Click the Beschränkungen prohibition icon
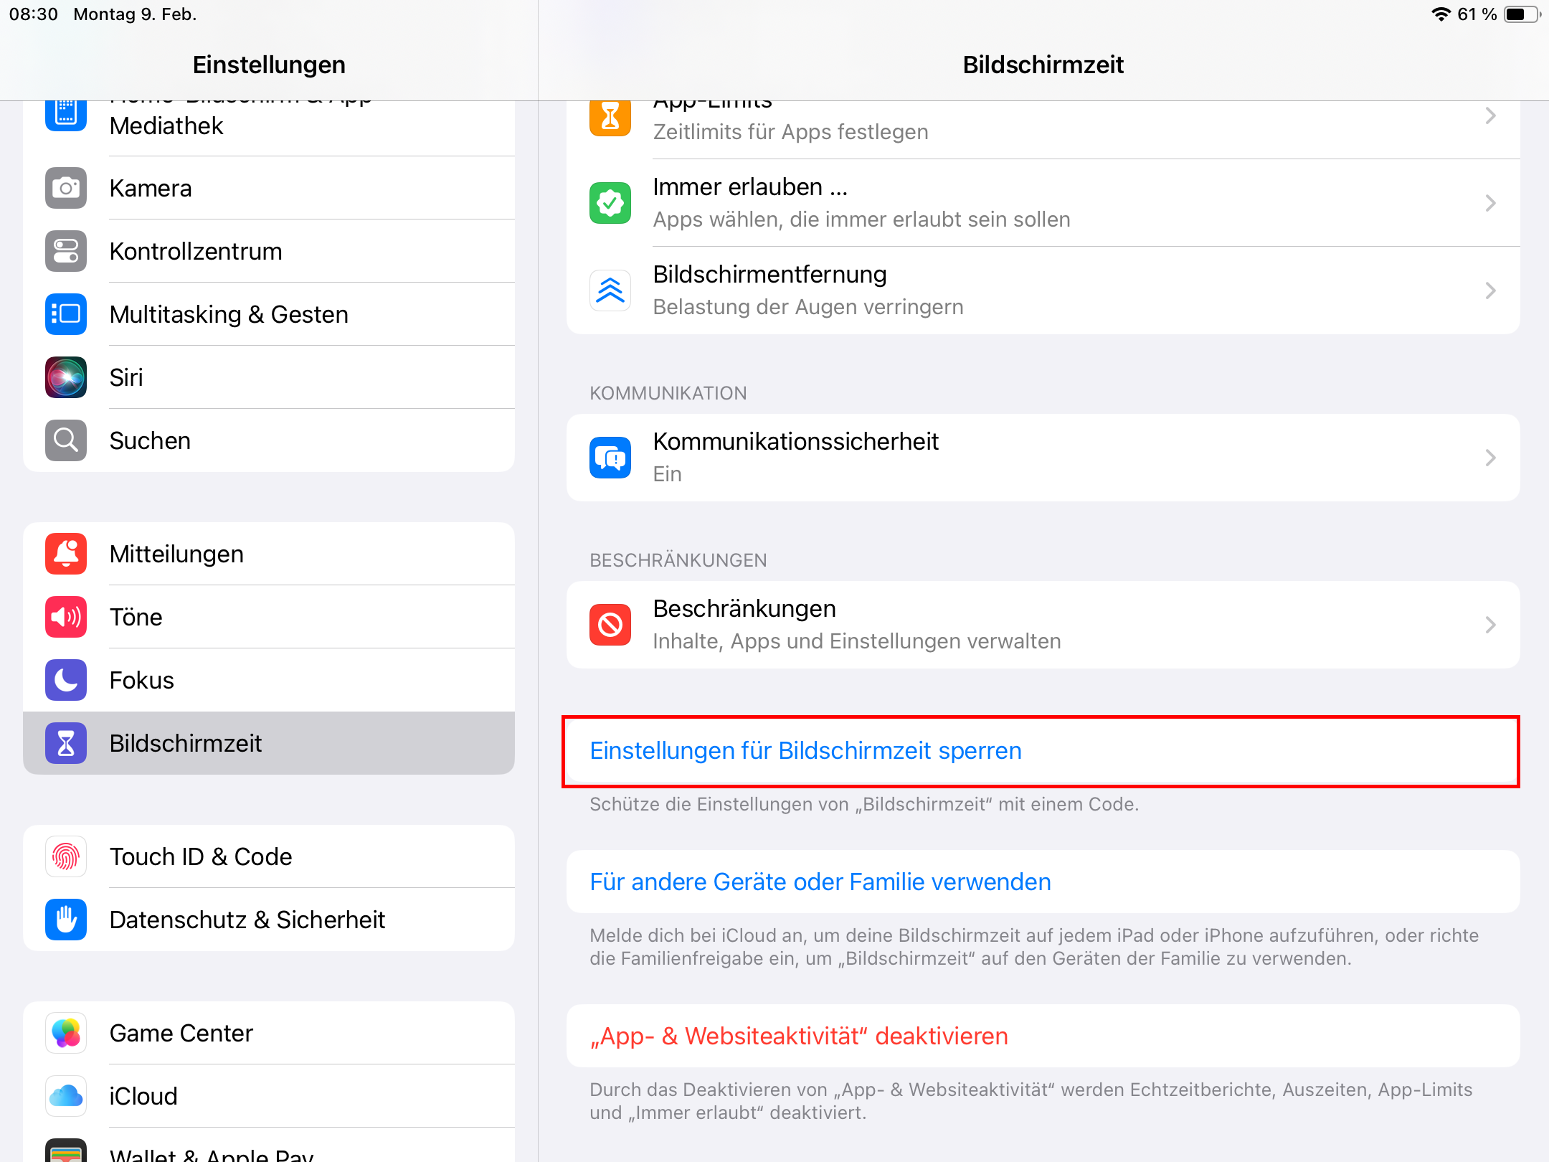Screen dimensions: 1549x1162 pos(609,625)
